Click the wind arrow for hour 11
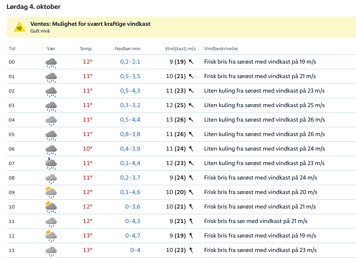Viewport: 356px width, 258px height. tap(191, 221)
